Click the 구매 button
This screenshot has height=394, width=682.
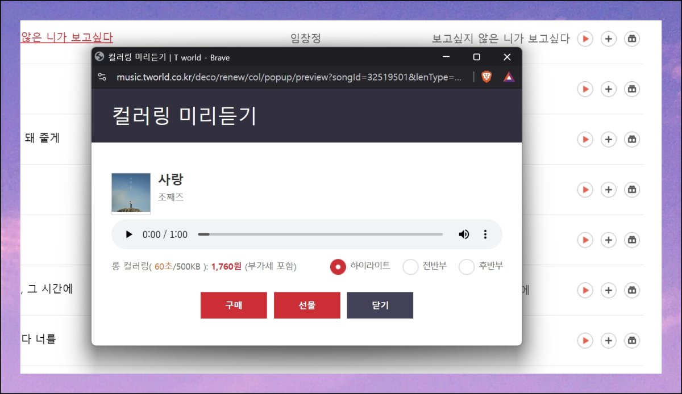coord(234,305)
